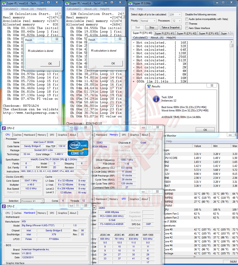
Task: Click the Package temperature row
Action: [x=201, y=253]
